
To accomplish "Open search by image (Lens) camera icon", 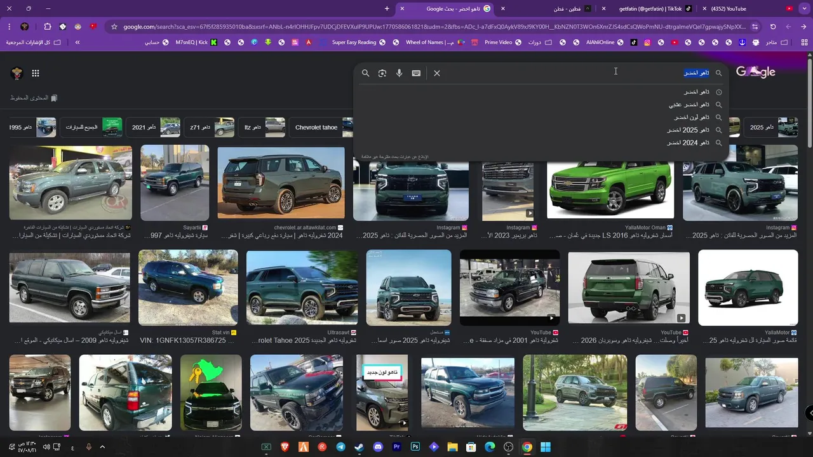I will point(382,73).
